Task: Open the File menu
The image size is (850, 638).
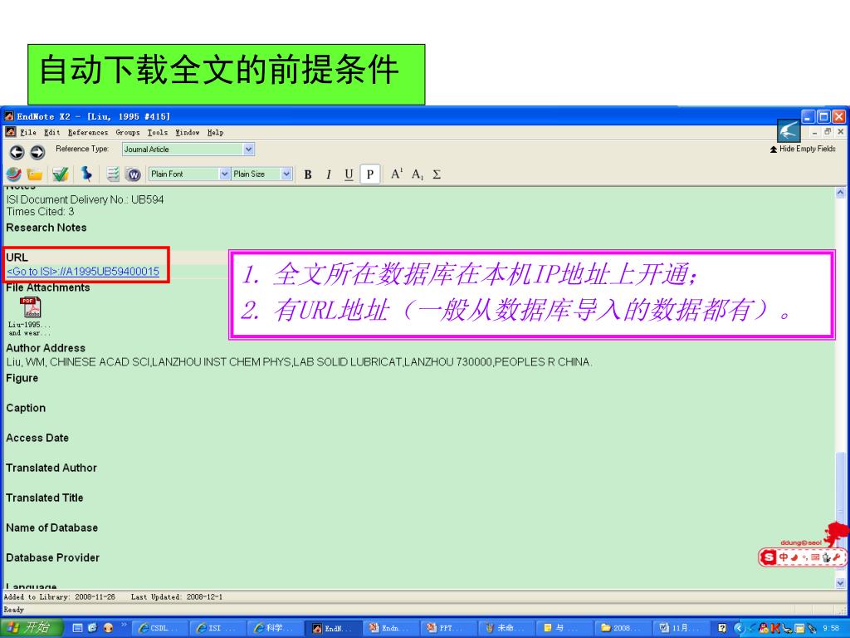Action: (28, 132)
